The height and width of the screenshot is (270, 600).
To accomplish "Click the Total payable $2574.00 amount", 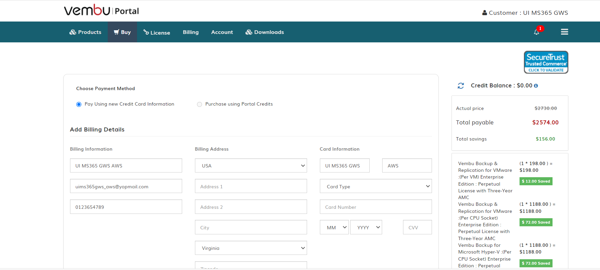I will pyautogui.click(x=545, y=122).
